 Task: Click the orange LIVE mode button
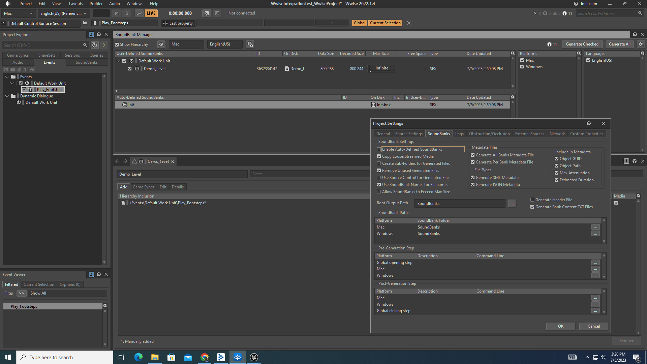coord(151,13)
